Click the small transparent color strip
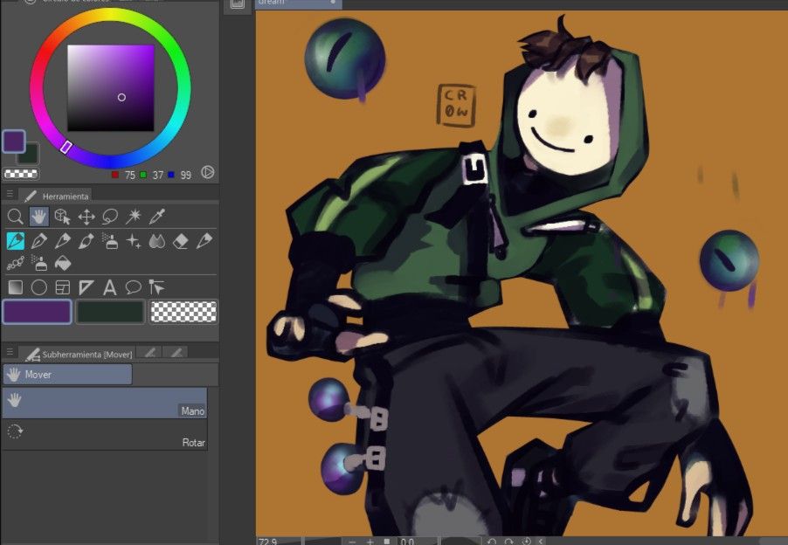788x545 pixels. click(x=21, y=174)
